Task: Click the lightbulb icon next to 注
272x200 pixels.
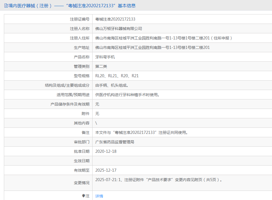Action: 83,196
